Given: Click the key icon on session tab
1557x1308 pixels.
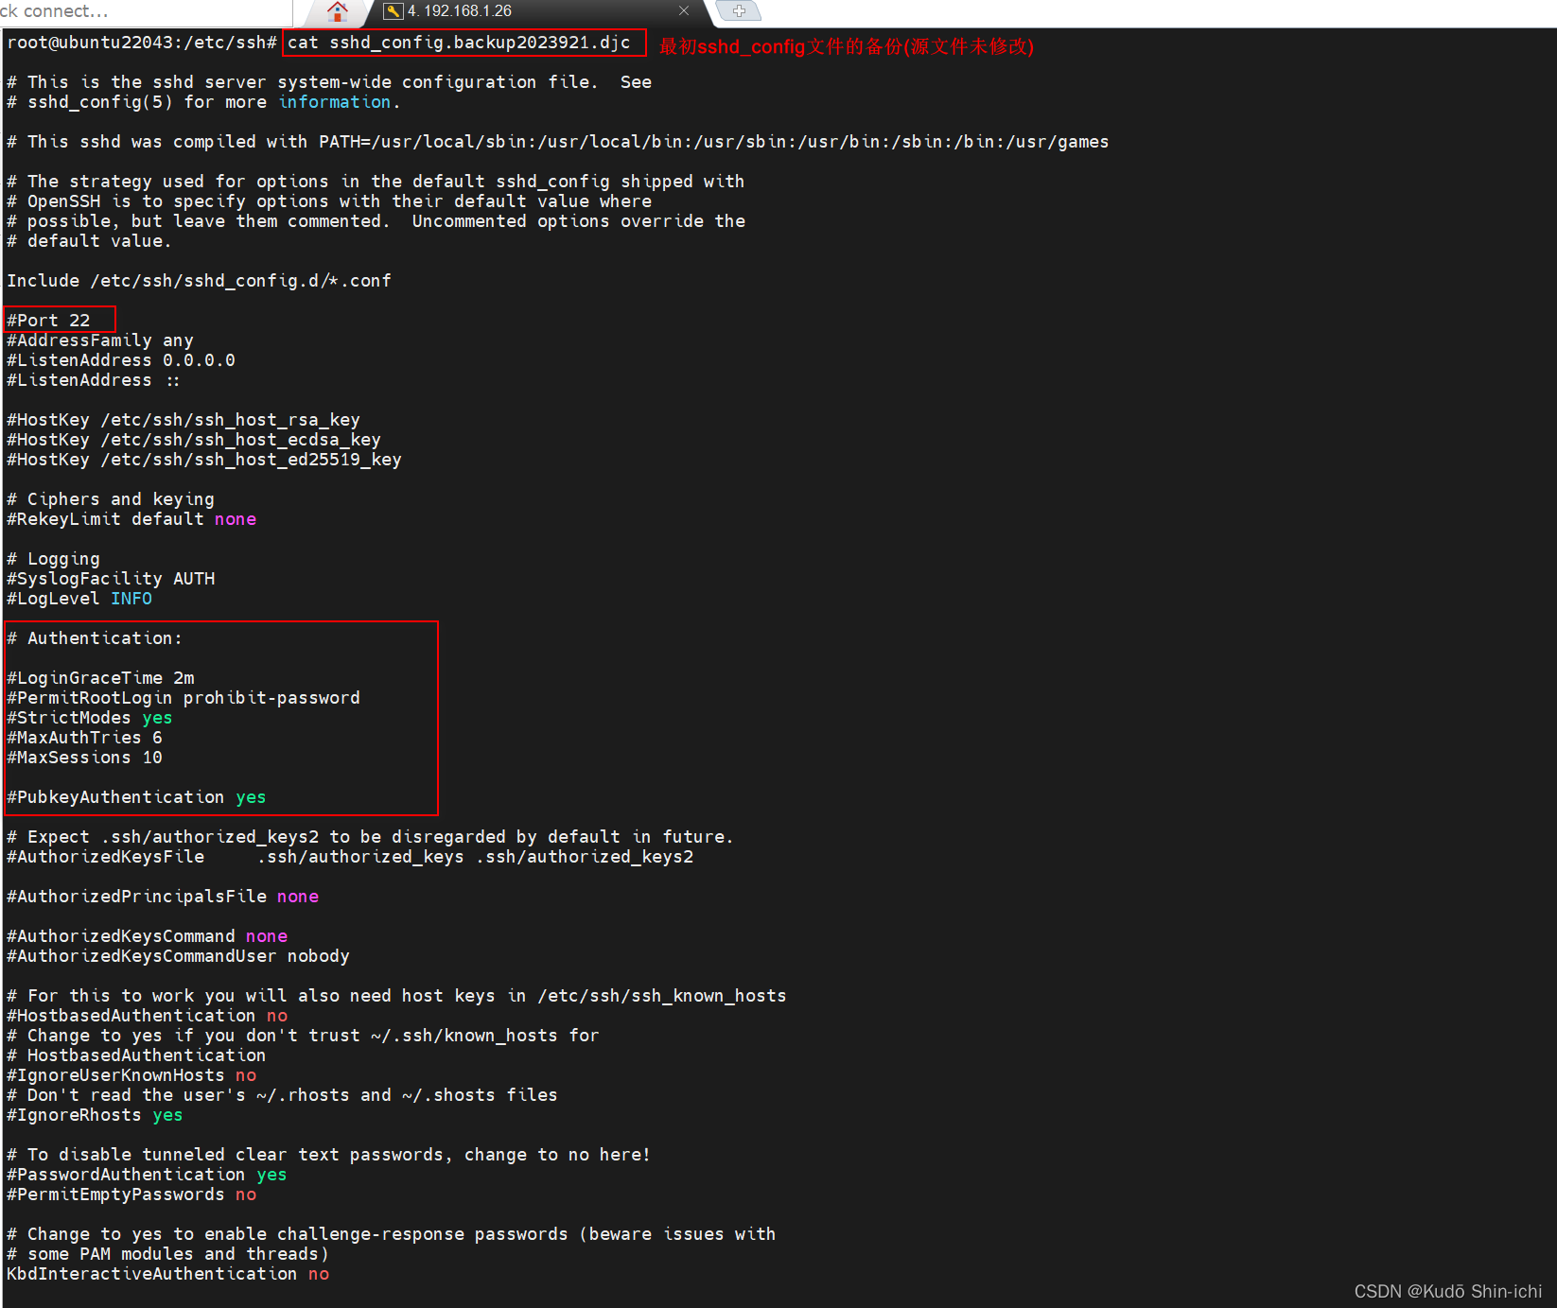Looking at the screenshot, I should point(394,11).
